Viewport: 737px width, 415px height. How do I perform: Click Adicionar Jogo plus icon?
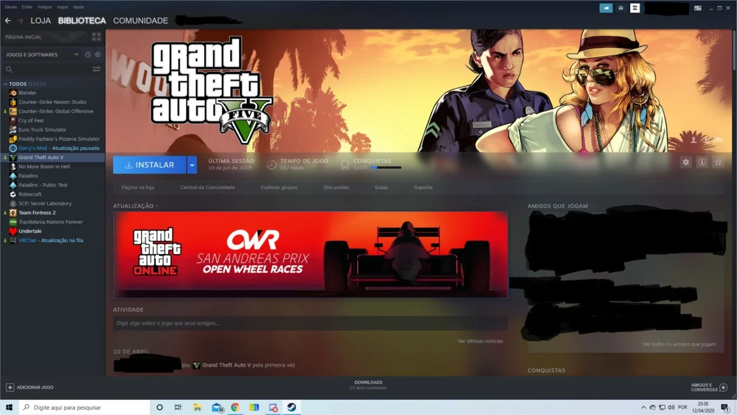click(10, 387)
